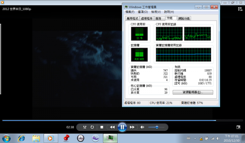Open the red pushpin taskbar app
The image size is (245, 143).
coord(66,138)
